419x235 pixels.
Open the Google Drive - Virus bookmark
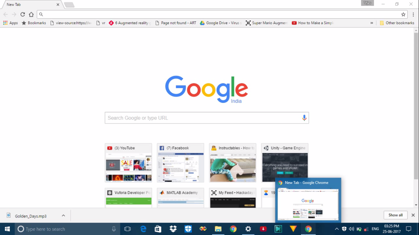(x=221, y=23)
